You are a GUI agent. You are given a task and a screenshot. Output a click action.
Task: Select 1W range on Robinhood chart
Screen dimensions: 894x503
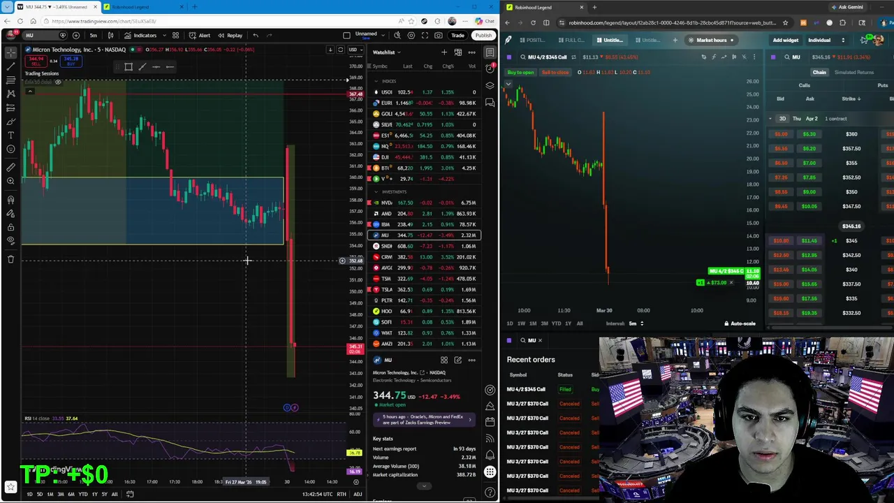point(521,323)
